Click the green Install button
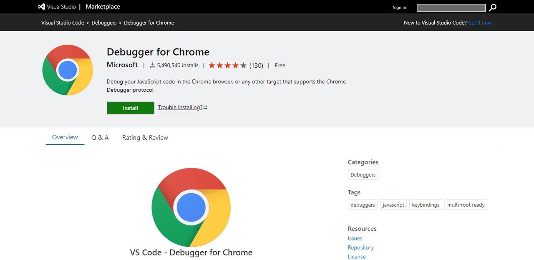This screenshot has width=534, height=260. click(x=131, y=108)
